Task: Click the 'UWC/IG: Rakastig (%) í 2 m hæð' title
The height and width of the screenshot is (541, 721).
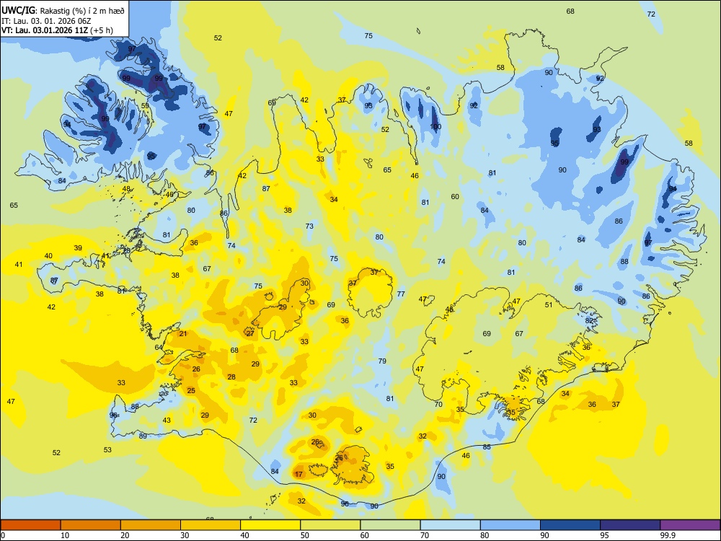Action: point(63,10)
